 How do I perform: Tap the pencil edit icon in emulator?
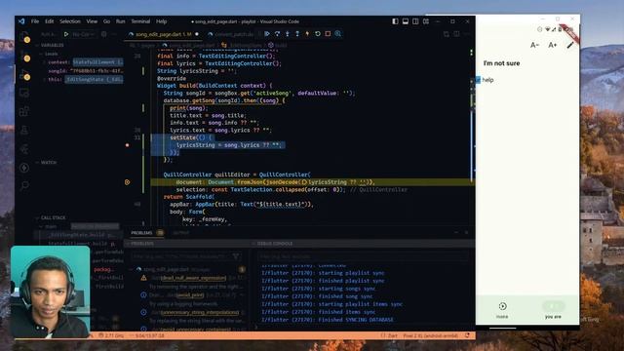coord(570,45)
